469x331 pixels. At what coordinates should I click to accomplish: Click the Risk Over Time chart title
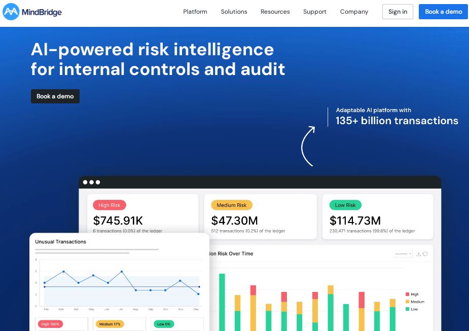coord(231,253)
